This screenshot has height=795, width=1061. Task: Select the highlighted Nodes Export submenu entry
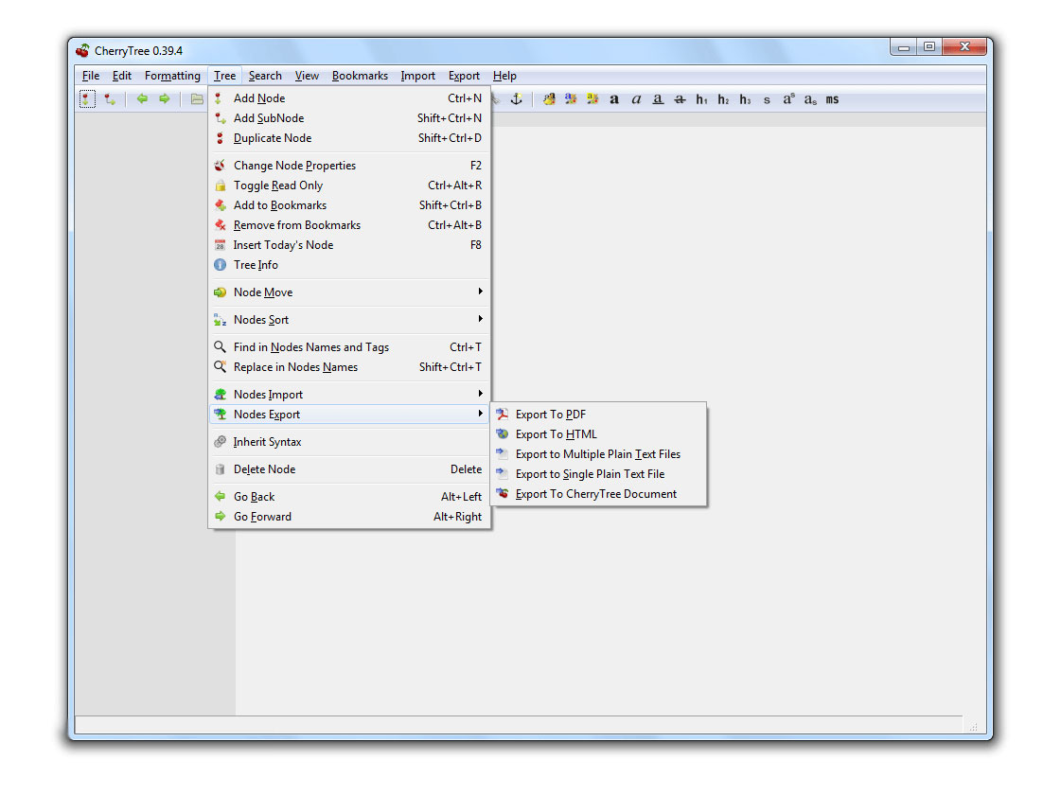click(349, 415)
